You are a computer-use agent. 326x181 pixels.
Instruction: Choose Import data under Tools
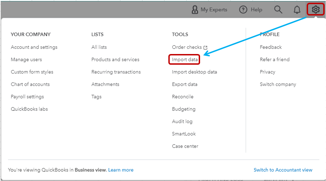(185, 60)
